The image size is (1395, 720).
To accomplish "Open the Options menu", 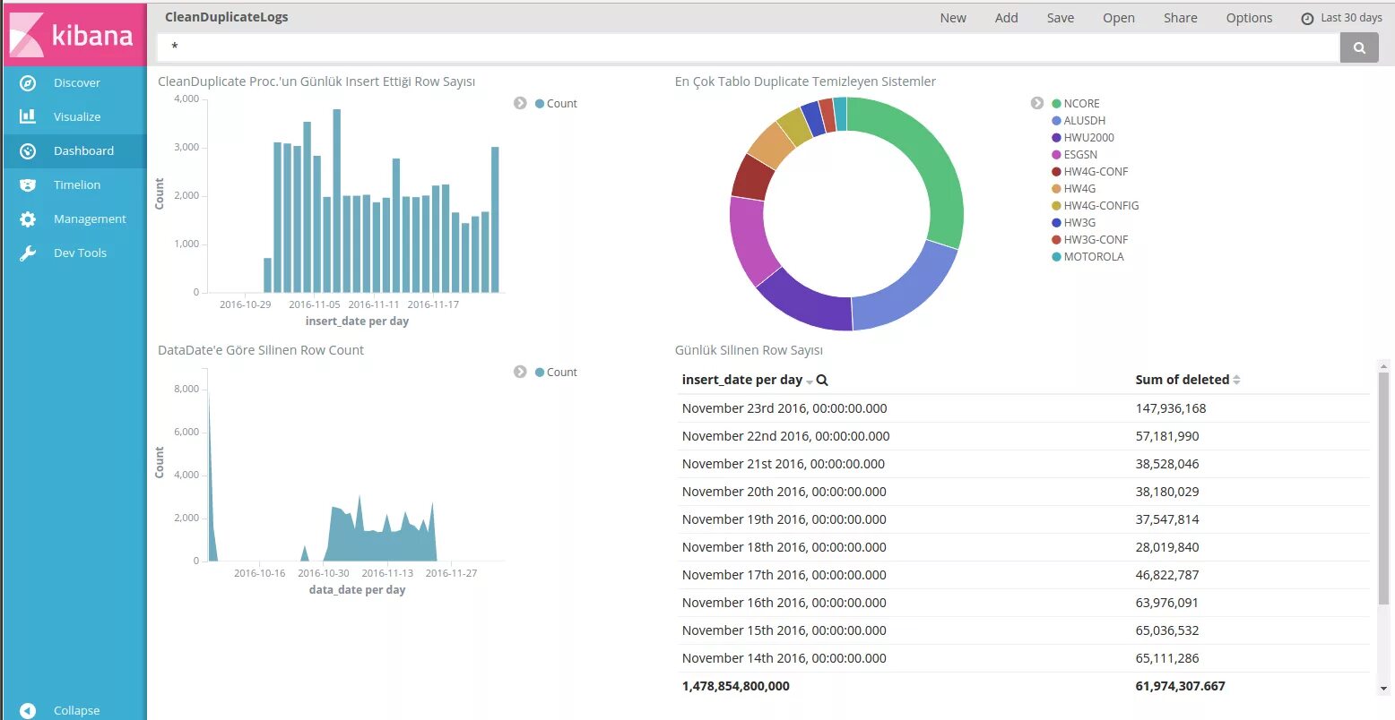I will tap(1249, 18).
